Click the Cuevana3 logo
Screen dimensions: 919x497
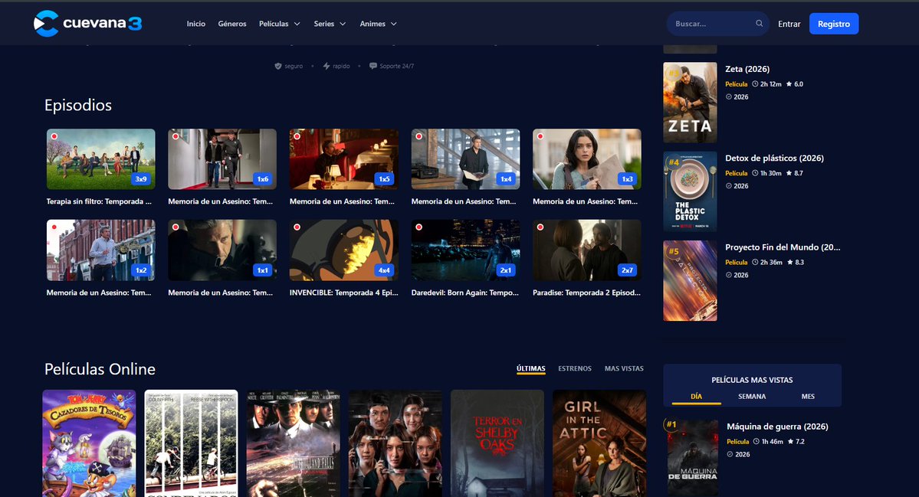tap(88, 24)
